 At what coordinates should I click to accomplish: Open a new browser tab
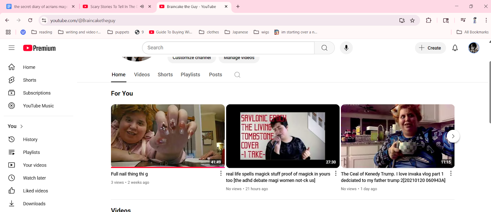click(238, 6)
